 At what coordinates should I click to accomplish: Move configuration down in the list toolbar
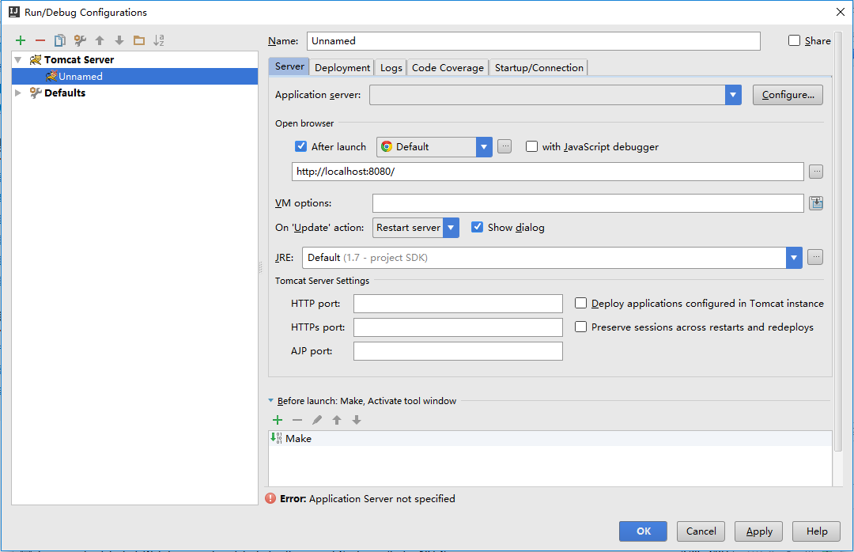tap(119, 40)
